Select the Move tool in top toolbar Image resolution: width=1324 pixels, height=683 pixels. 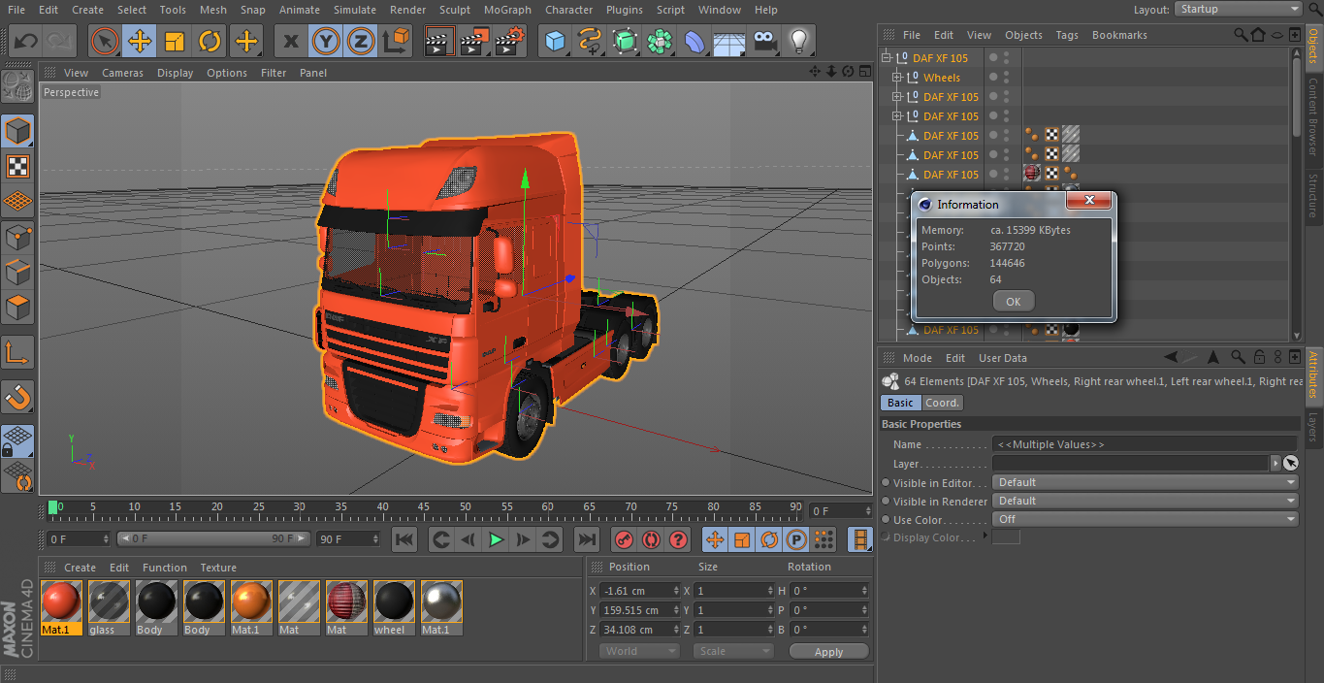(140, 41)
